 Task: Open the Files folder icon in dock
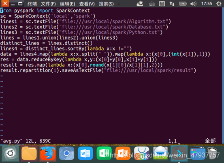pyautogui.click(x=29, y=153)
